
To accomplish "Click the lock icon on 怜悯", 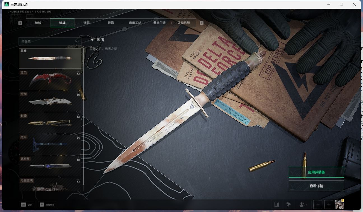I will pos(78,95).
